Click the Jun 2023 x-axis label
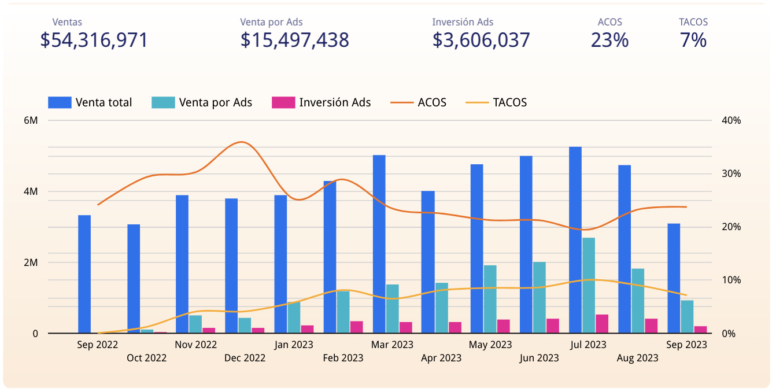The height and width of the screenshot is (392, 776). pyautogui.click(x=539, y=358)
